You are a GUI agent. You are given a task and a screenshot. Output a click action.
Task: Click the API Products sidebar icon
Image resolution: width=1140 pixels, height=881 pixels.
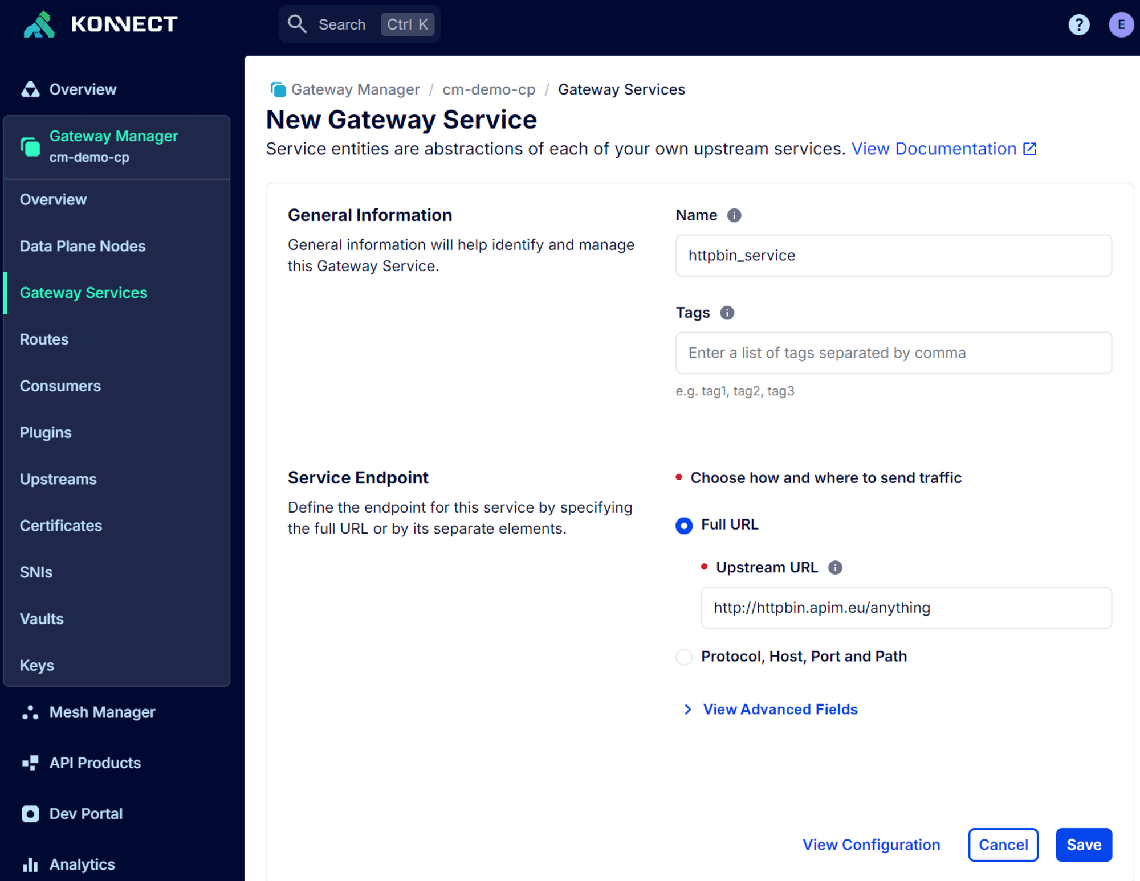31,763
